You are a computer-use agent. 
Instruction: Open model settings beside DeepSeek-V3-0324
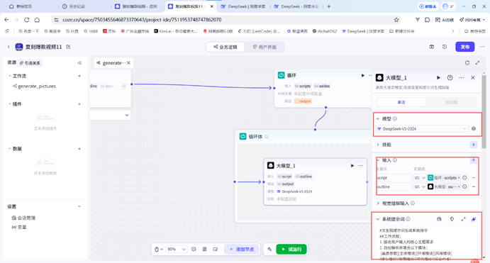(474, 129)
